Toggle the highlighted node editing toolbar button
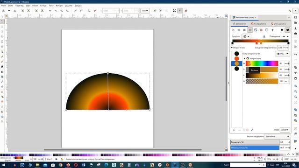The height and width of the screenshot is (168, 299). click(180, 11)
